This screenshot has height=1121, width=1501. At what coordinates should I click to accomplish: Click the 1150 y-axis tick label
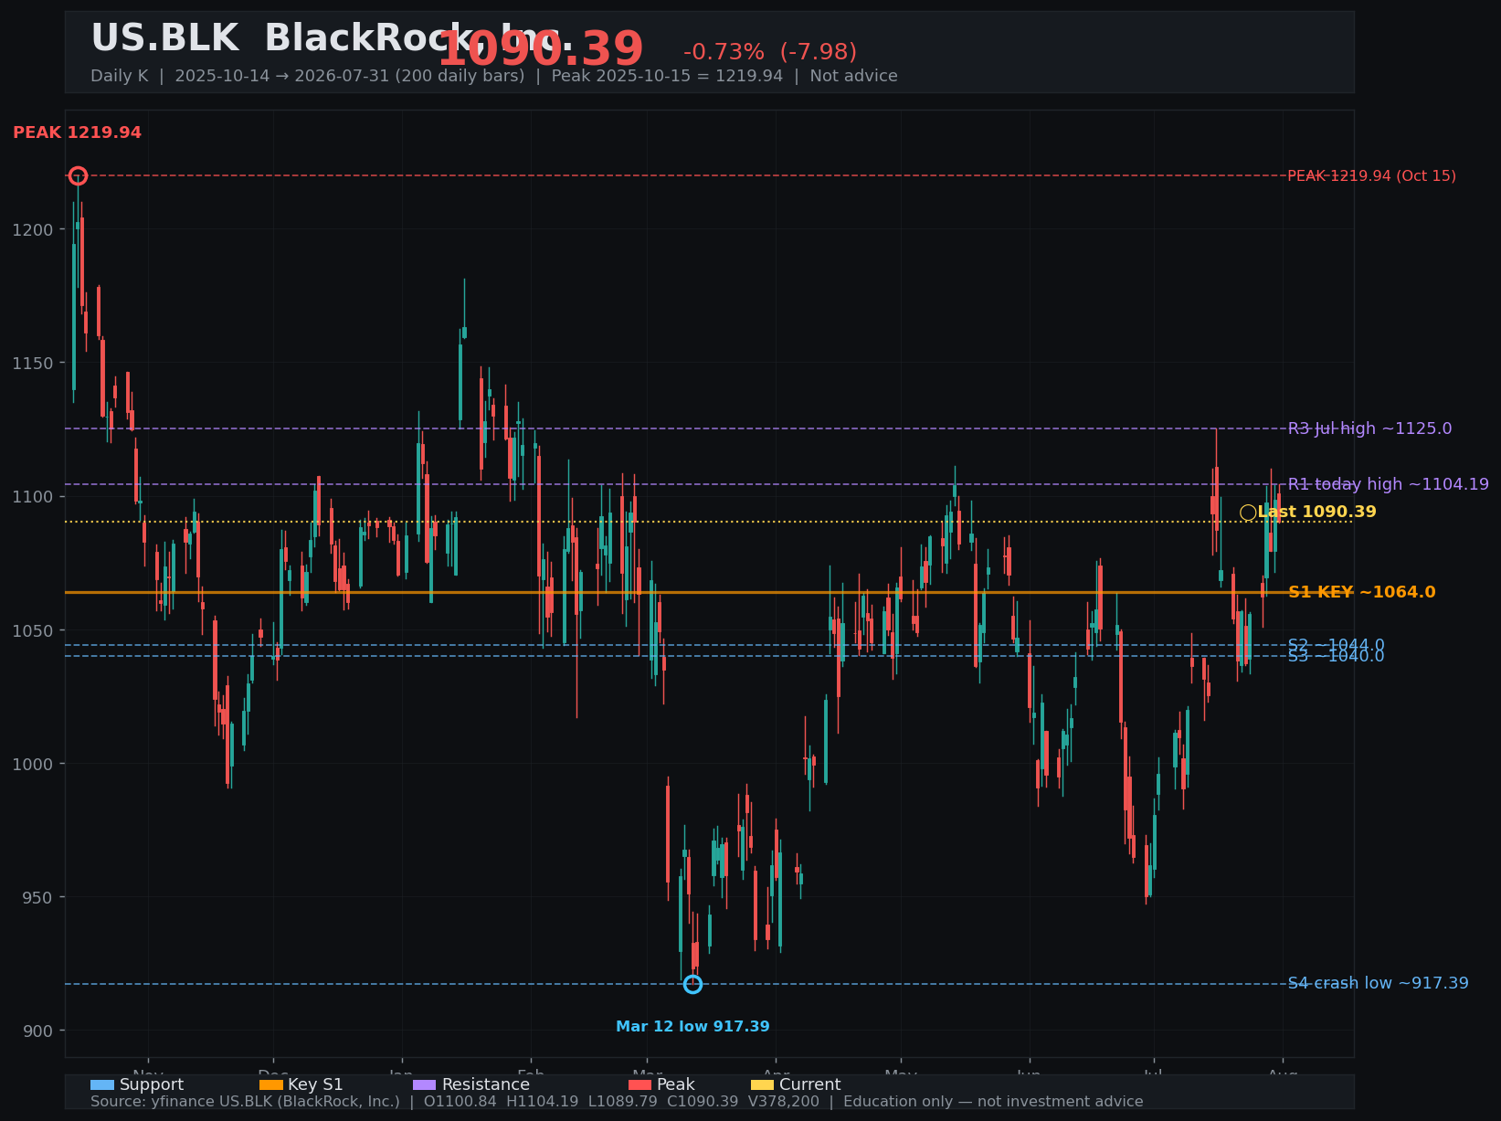point(32,363)
